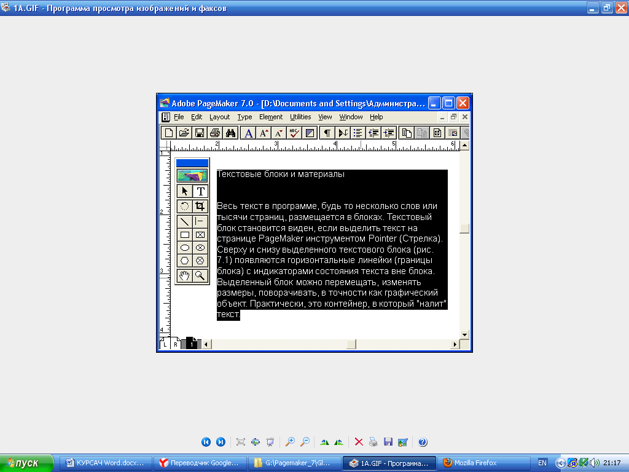Open the Utilities menu
629x472 pixels.
click(300, 117)
